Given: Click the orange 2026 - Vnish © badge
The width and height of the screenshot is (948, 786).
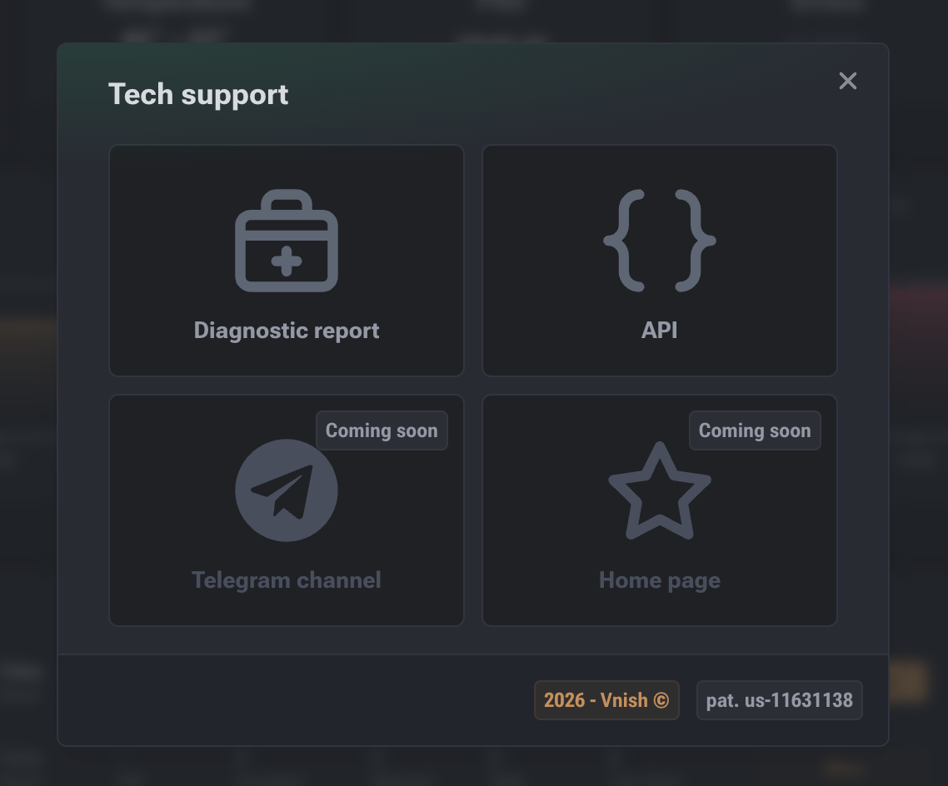Looking at the screenshot, I should [x=606, y=700].
